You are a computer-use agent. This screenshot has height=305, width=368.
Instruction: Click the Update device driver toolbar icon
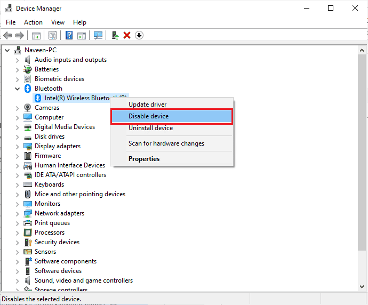tap(115, 35)
